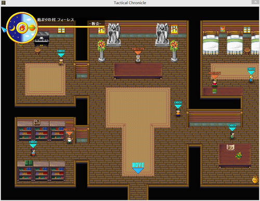Click the FACILITY marker by the library bookshelves

pos(70,132)
